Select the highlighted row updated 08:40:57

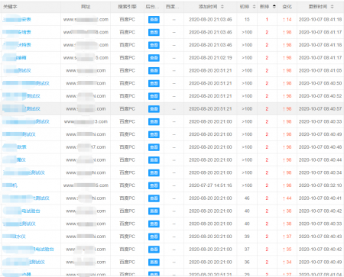[172, 109]
